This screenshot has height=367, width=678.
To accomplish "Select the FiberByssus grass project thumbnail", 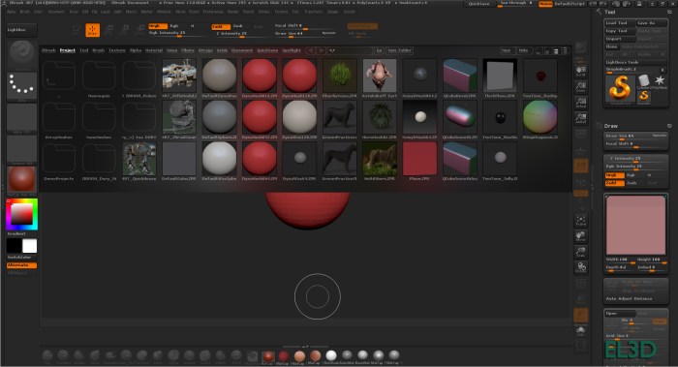I will [340, 76].
